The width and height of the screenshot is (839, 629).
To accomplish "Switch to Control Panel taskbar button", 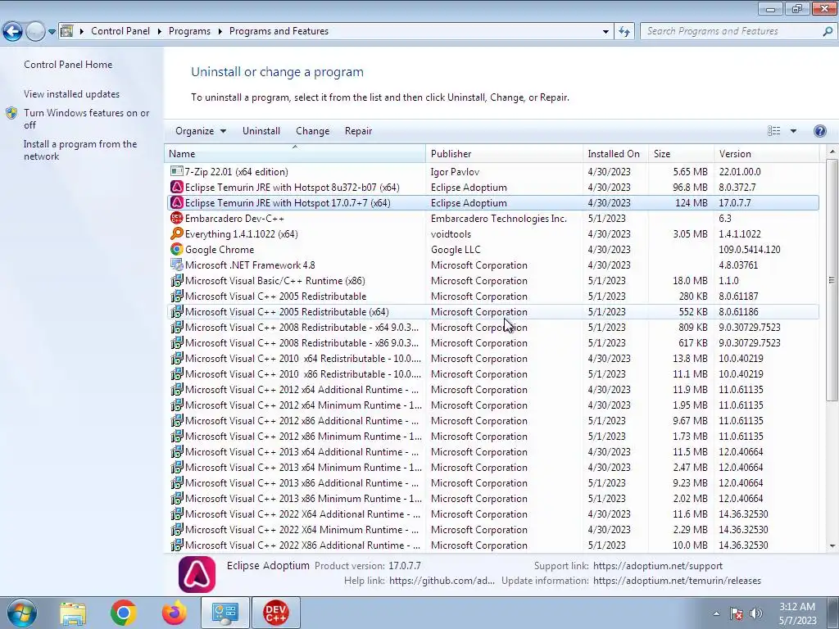I will tap(224, 613).
